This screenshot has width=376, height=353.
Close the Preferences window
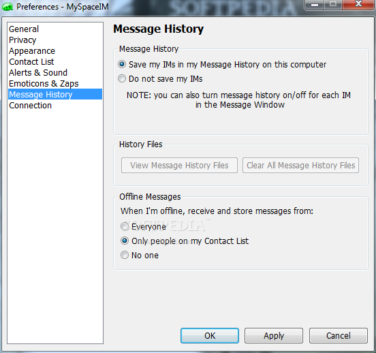[x=358, y=4]
